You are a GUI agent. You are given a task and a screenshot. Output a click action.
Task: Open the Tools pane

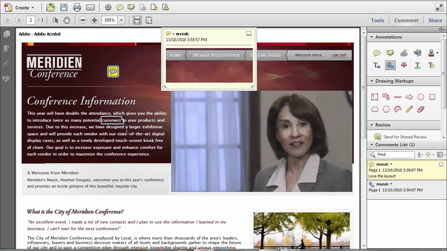[378, 20]
